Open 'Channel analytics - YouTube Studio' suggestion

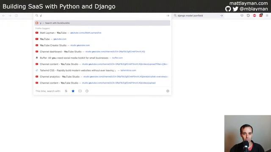[x=102, y=77]
